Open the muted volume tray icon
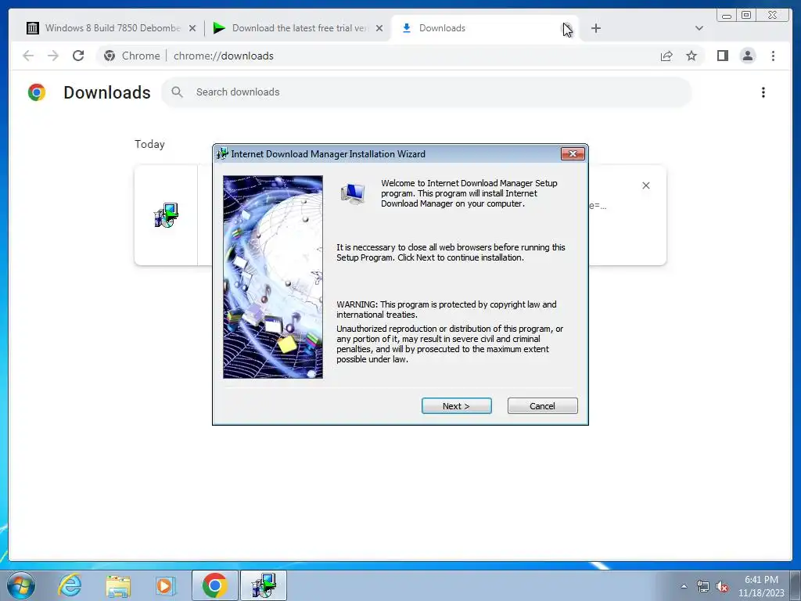 722,586
